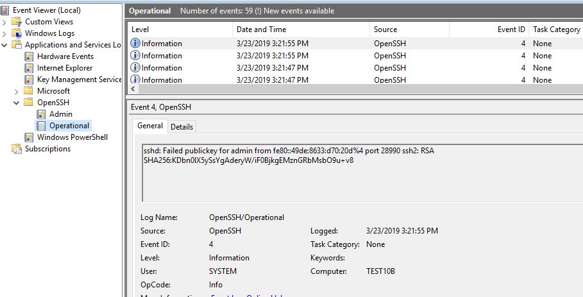Click the first 3/23/2019 3:21:47 PM date cell
This screenshot has height=297, width=583.
pos(273,68)
